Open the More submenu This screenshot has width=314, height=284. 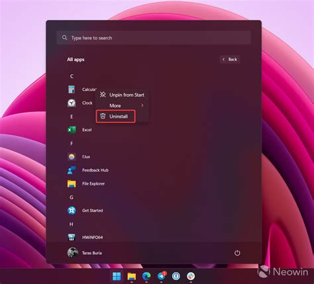click(122, 105)
